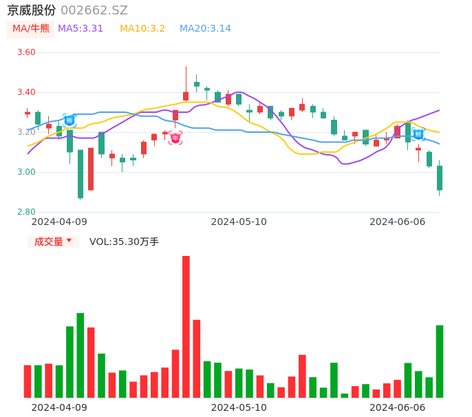
Task: Click the 3.60 price axis label
Action: 26,52
